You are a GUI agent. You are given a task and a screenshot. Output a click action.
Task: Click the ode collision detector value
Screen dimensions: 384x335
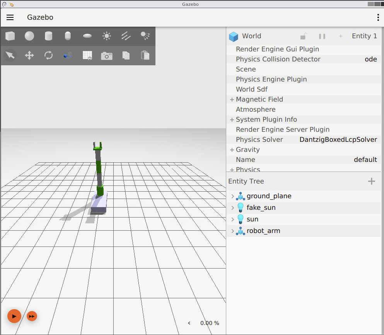(x=371, y=59)
